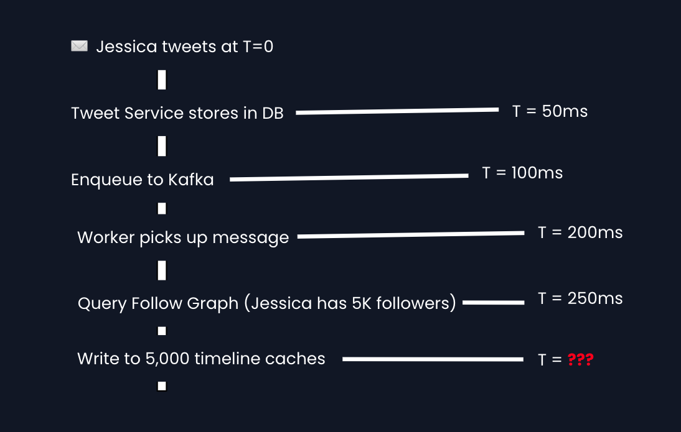Select the 'Enqueue to Kafka' step

click(143, 180)
